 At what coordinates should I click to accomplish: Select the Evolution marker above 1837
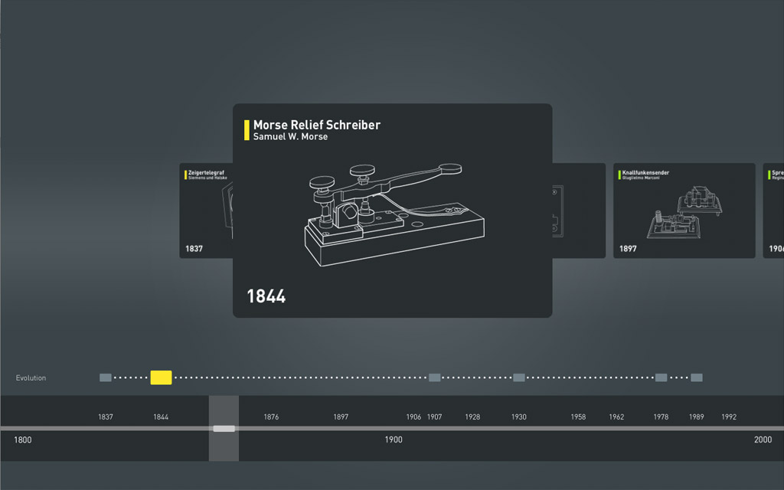pos(106,377)
